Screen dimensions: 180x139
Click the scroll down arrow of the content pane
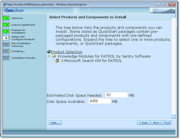tap(174, 116)
